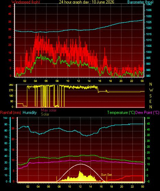Click the 'W' wind direction label
The width and height of the screenshot is (160, 191).
click(151, 90)
